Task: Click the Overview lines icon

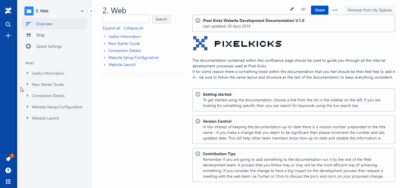Action: pos(28,24)
